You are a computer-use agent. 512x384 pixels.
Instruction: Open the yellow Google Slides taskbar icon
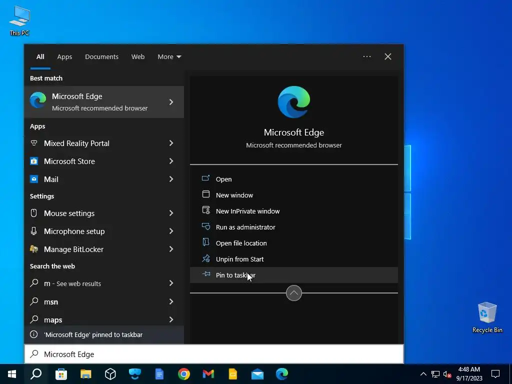click(233, 374)
